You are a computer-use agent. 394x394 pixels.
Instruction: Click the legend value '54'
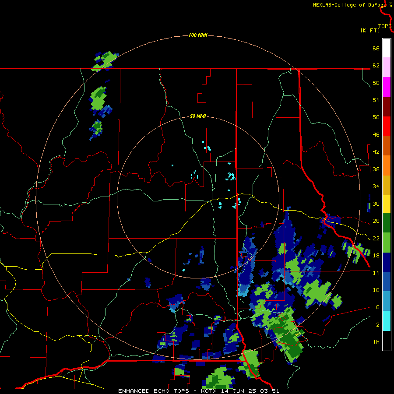[376, 100]
